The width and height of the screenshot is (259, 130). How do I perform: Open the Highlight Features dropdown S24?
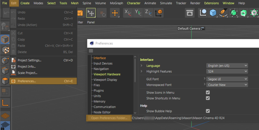coord(227,72)
